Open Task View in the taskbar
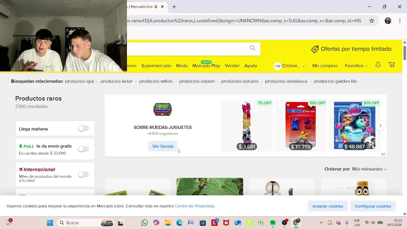 tap(121, 223)
